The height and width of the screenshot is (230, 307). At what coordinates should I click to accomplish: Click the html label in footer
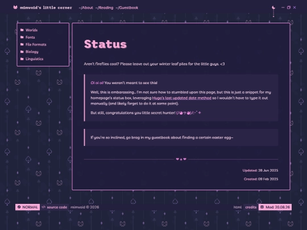coord(237,207)
